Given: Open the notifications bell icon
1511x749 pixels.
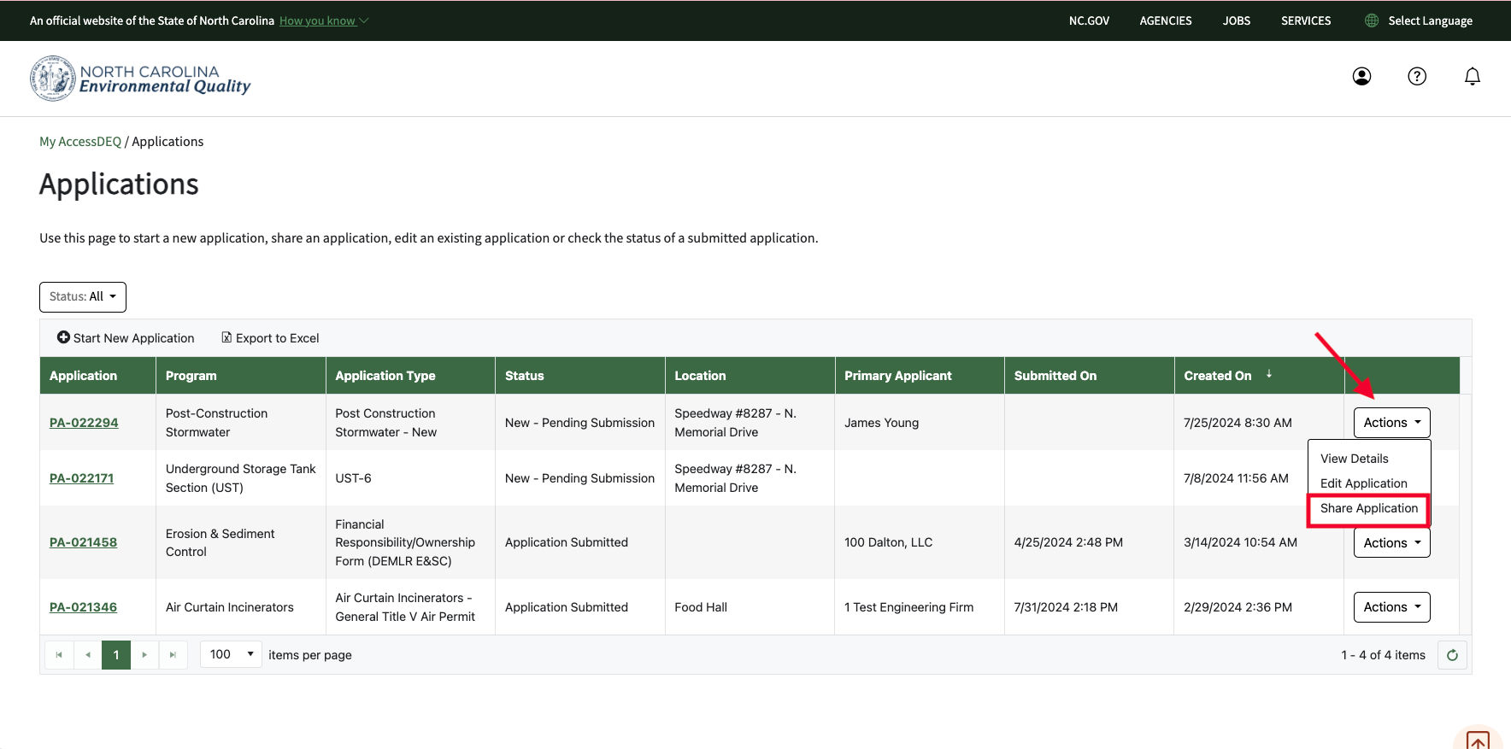Looking at the screenshot, I should point(1472,77).
